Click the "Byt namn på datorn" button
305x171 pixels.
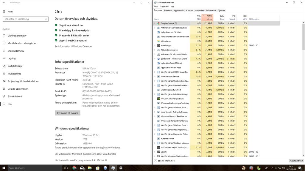tap(68, 113)
